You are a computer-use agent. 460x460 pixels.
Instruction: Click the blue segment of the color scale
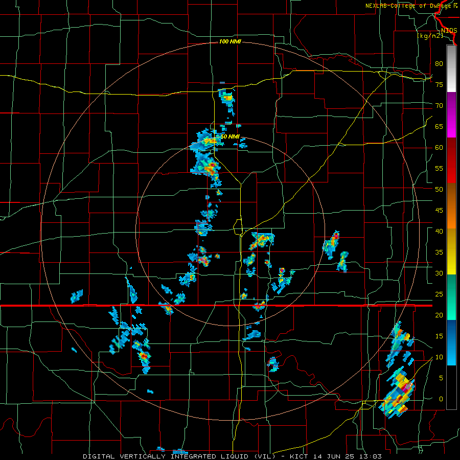451,342
